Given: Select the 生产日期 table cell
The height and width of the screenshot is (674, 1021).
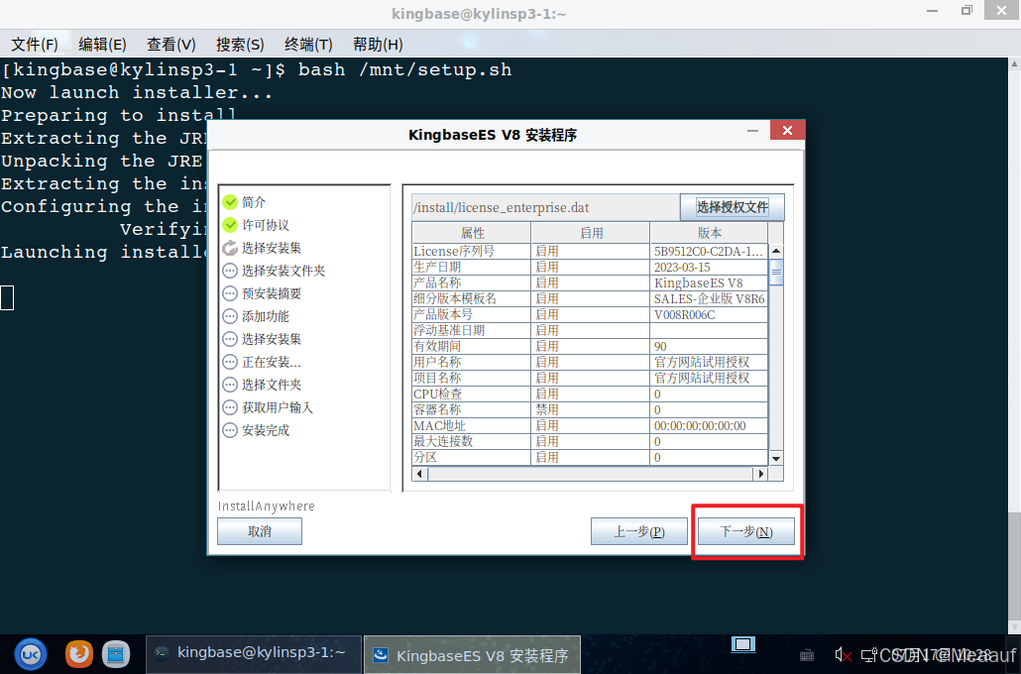Looking at the screenshot, I should [472, 267].
